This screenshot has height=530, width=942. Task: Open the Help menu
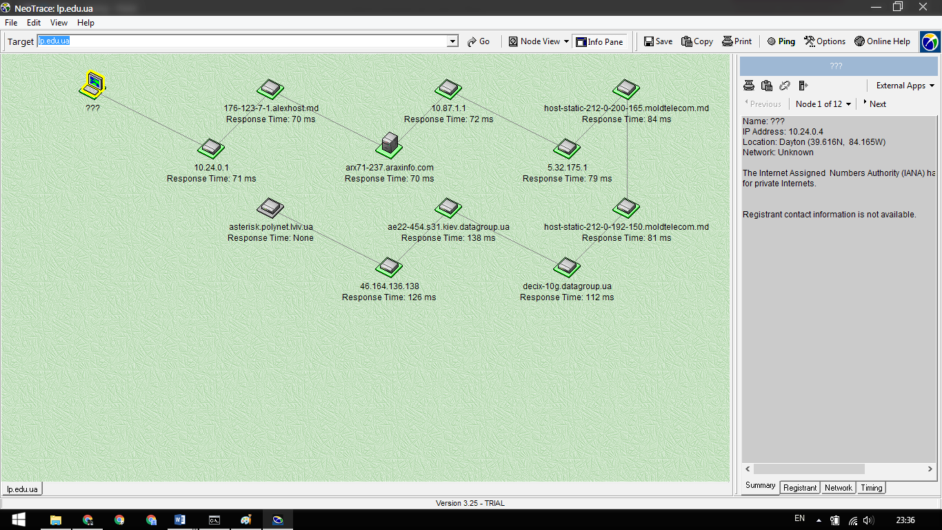tap(86, 23)
